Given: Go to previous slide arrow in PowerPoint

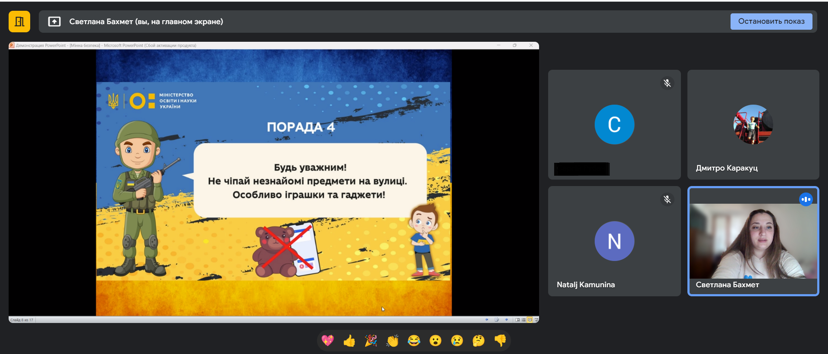Looking at the screenshot, I should [x=487, y=320].
